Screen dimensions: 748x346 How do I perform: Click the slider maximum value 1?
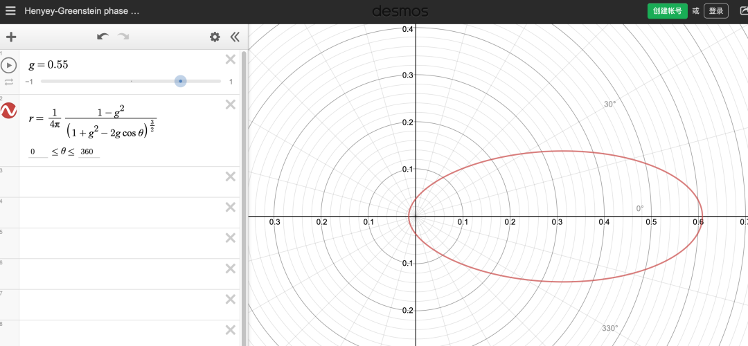tap(231, 82)
